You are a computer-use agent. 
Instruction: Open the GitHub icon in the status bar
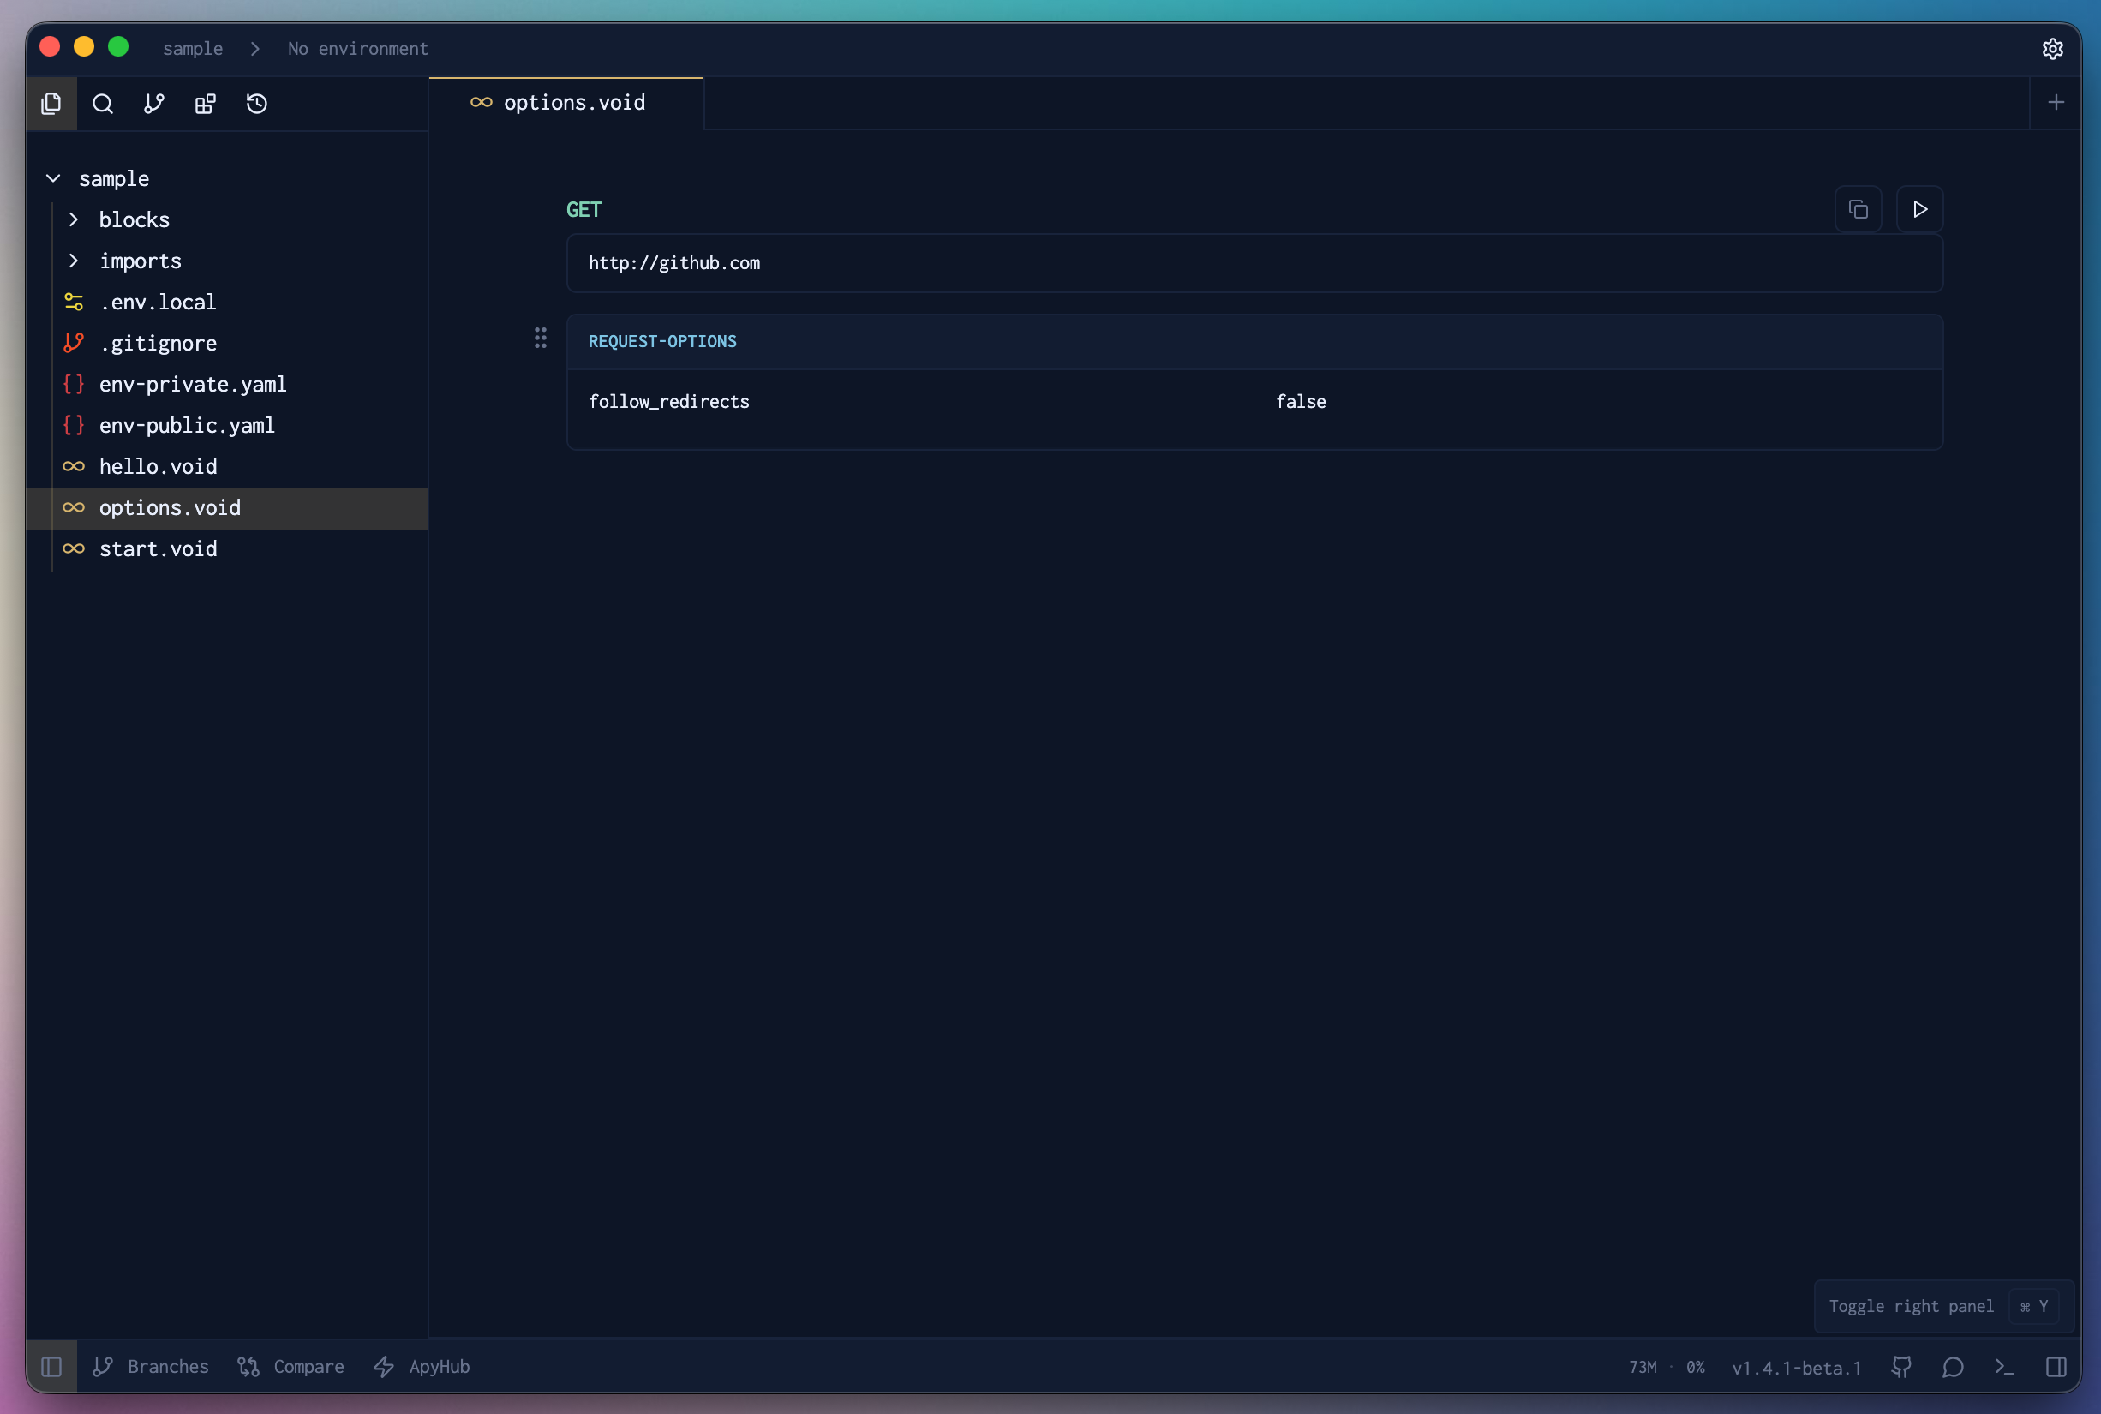(x=1900, y=1366)
